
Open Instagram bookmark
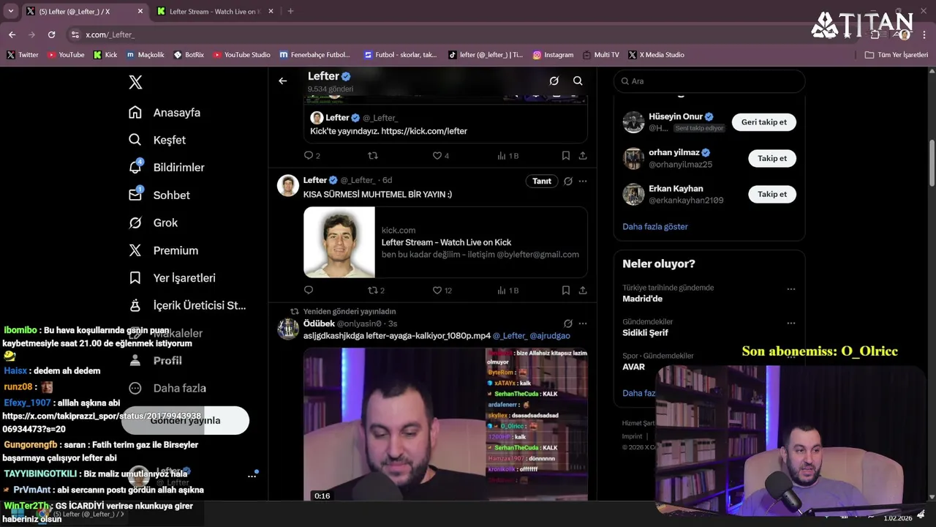click(553, 55)
